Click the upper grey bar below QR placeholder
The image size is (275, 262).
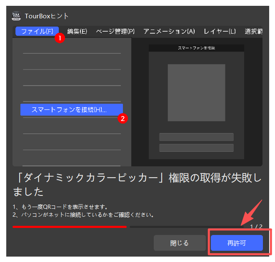click(x=196, y=137)
